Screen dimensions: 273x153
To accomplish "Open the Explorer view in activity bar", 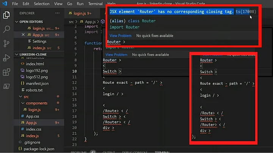I will click(x=6, y=15).
